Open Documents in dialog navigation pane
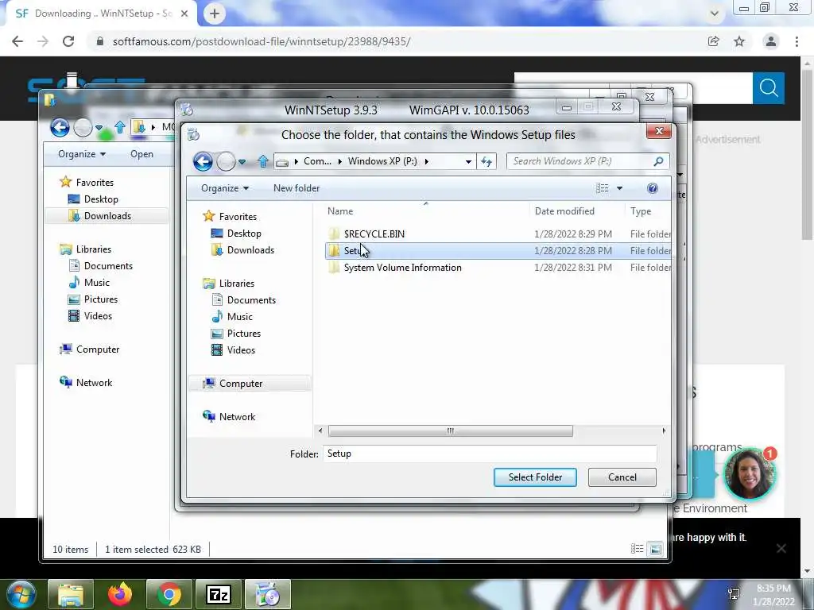 pyautogui.click(x=251, y=299)
